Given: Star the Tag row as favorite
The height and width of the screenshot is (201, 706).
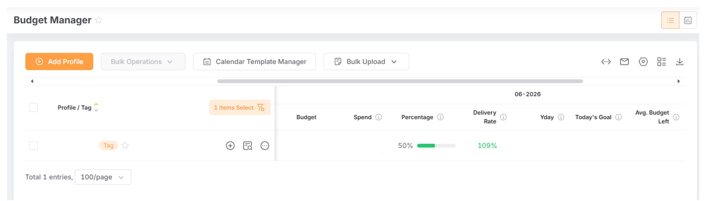Looking at the screenshot, I should coord(125,145).
